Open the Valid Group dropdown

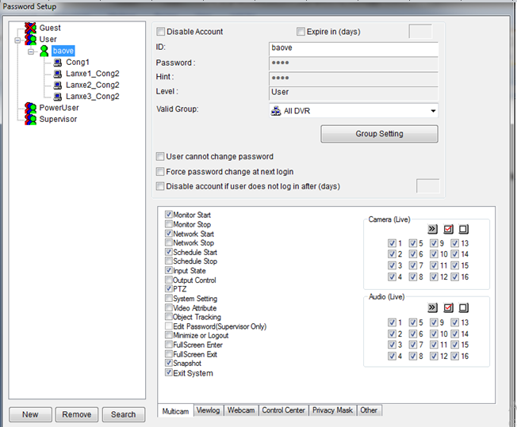[x=432, y=111]
